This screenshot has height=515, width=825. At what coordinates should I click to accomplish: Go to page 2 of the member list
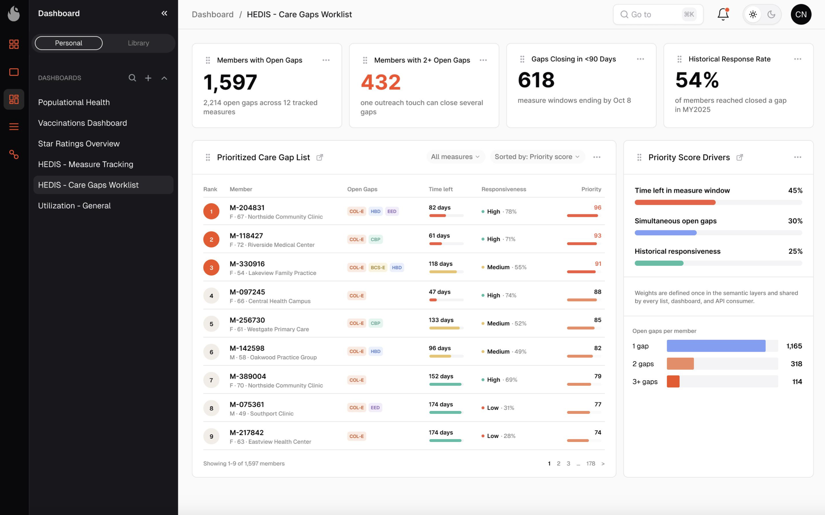[x=558, y=463]
